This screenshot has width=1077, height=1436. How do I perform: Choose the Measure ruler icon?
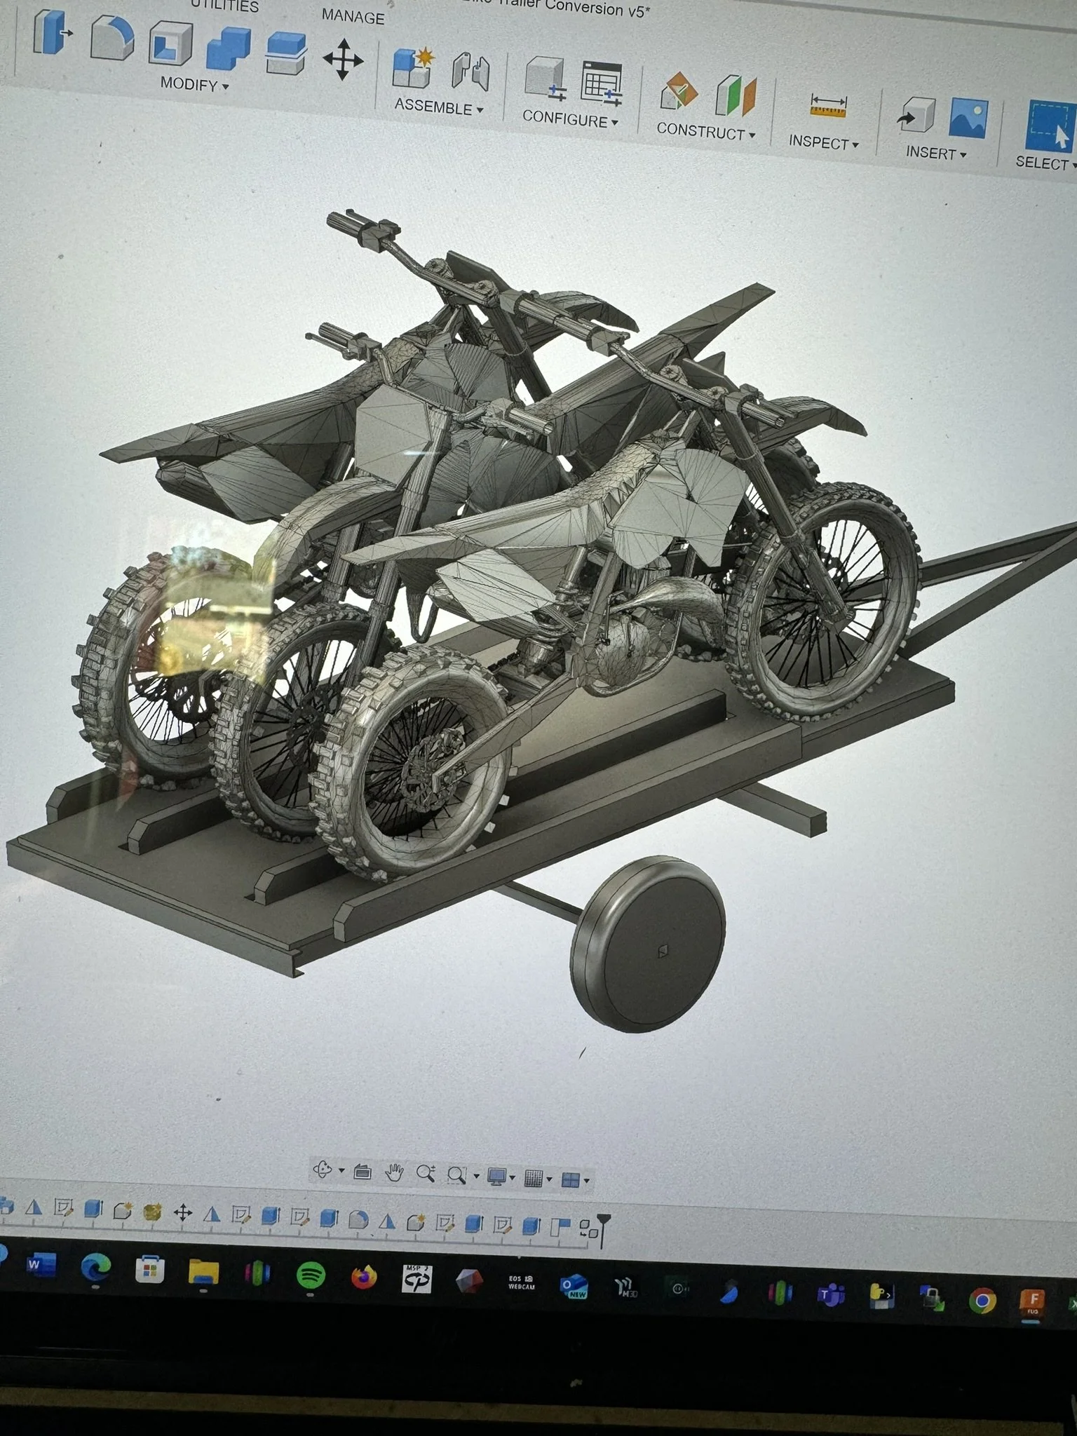(x=828, y=107)
